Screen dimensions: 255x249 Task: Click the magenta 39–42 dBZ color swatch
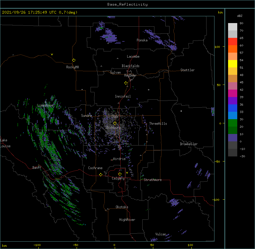tap(233, 93)
